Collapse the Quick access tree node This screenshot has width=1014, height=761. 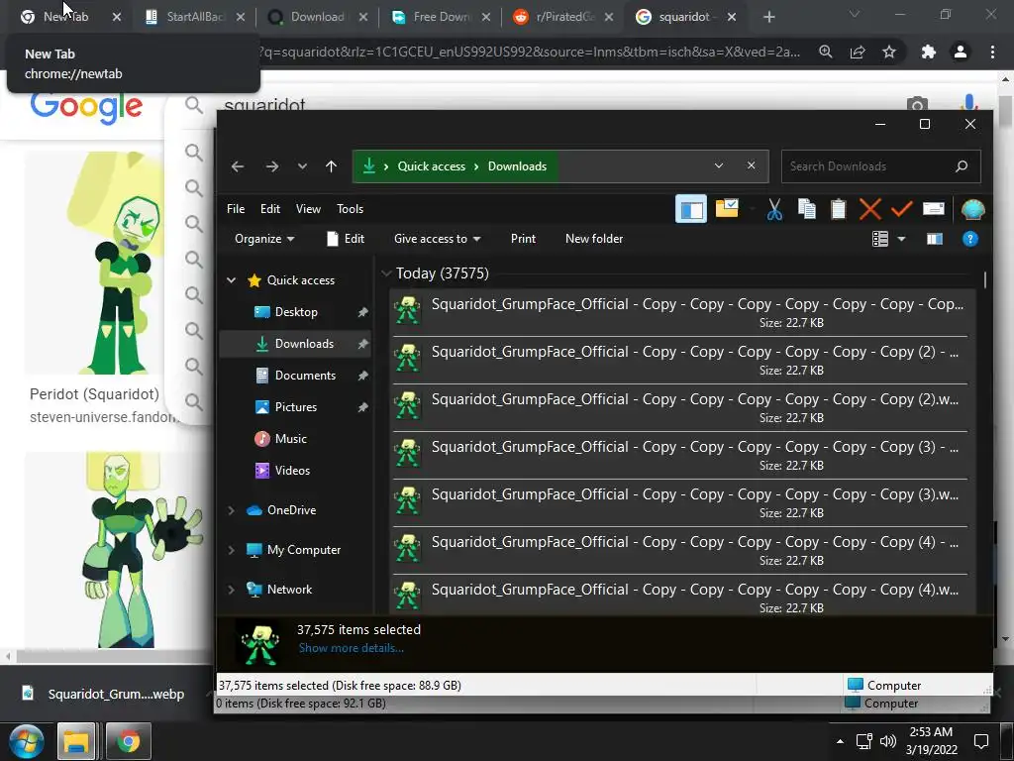pos(231,280)
